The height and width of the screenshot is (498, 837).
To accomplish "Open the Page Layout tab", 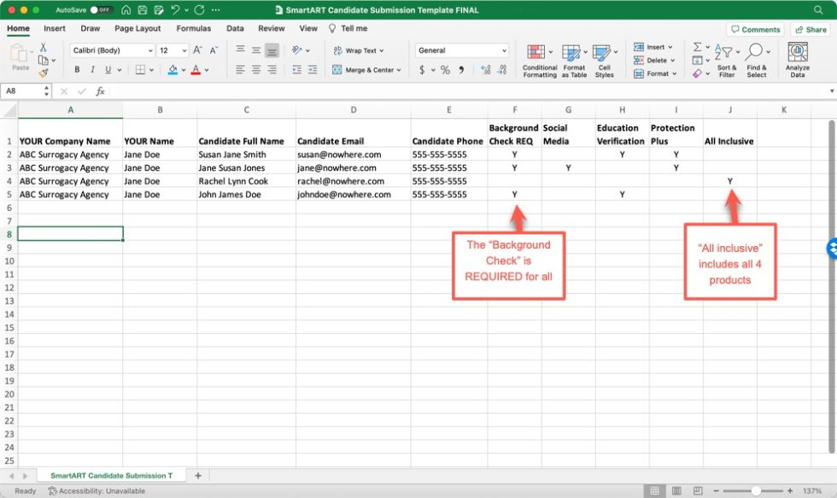I will point(138,28).
